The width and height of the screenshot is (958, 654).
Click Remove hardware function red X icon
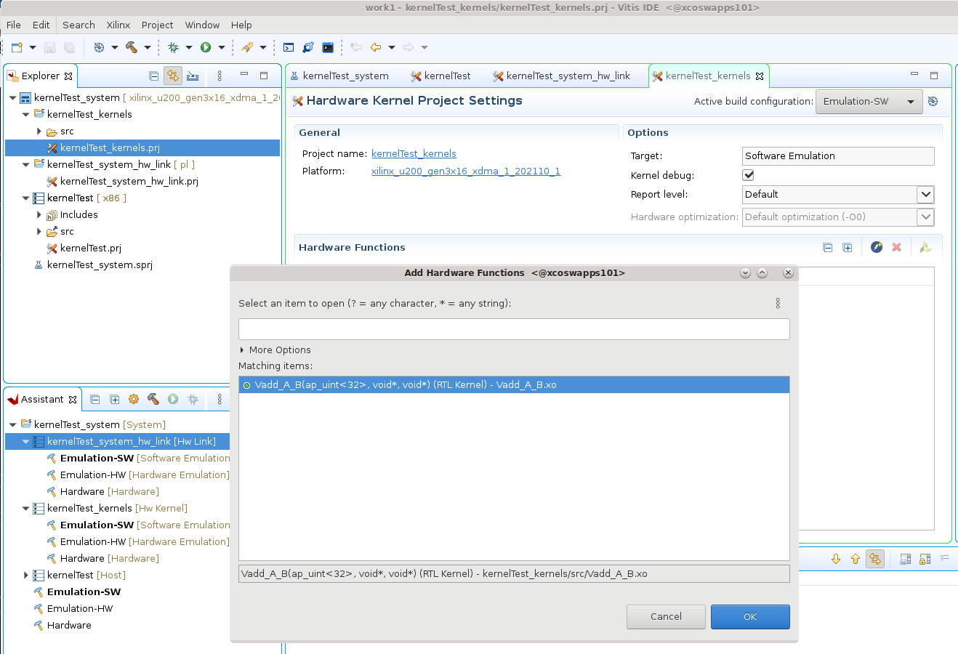click(896, 247)
